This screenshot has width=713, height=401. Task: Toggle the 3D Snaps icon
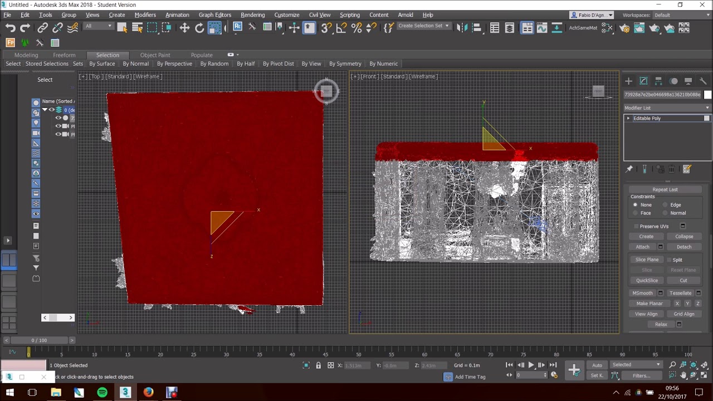tap(326, 28)
